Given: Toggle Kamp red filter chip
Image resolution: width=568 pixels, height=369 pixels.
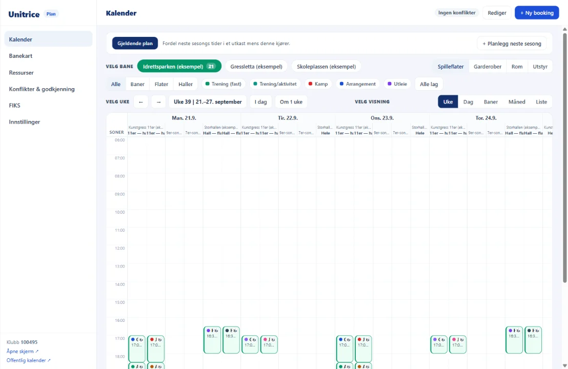Looking at the screenshot, I should click(318, 84).
